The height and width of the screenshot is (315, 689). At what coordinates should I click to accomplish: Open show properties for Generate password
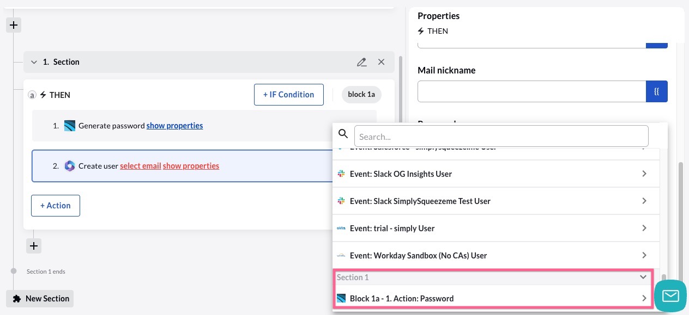174,126
